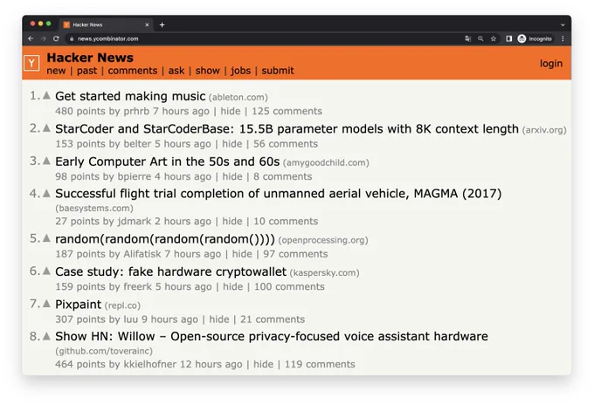Upvote 'Case study: fake hardware cryptowallet'
594x405 pixels.
[46, 271]
